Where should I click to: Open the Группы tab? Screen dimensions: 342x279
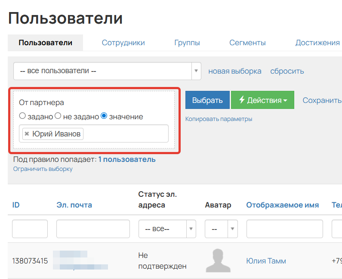187,43
